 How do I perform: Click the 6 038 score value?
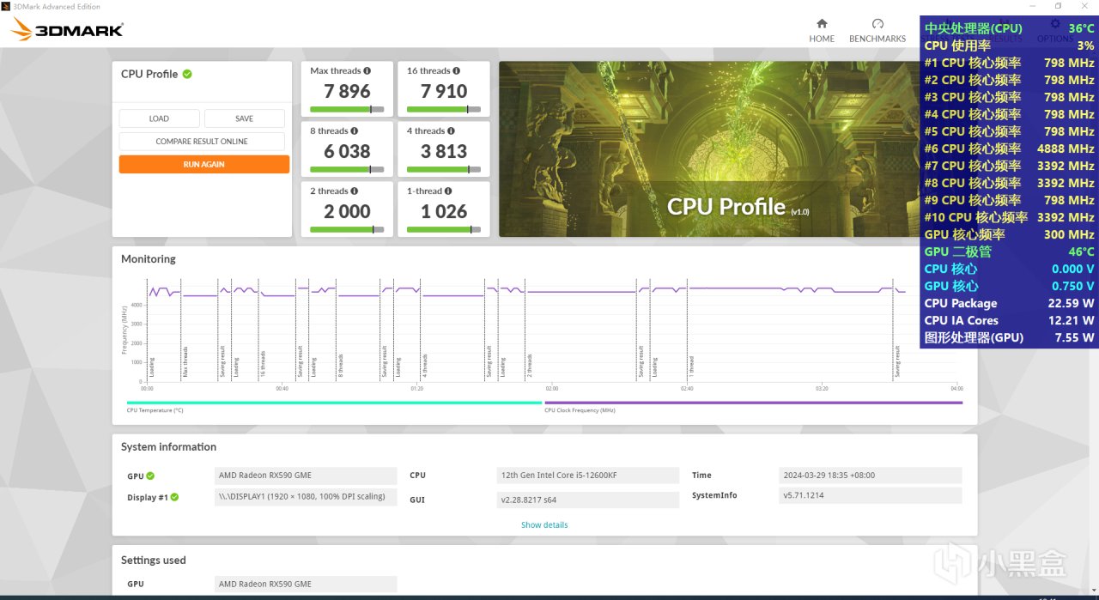point(347,151)
